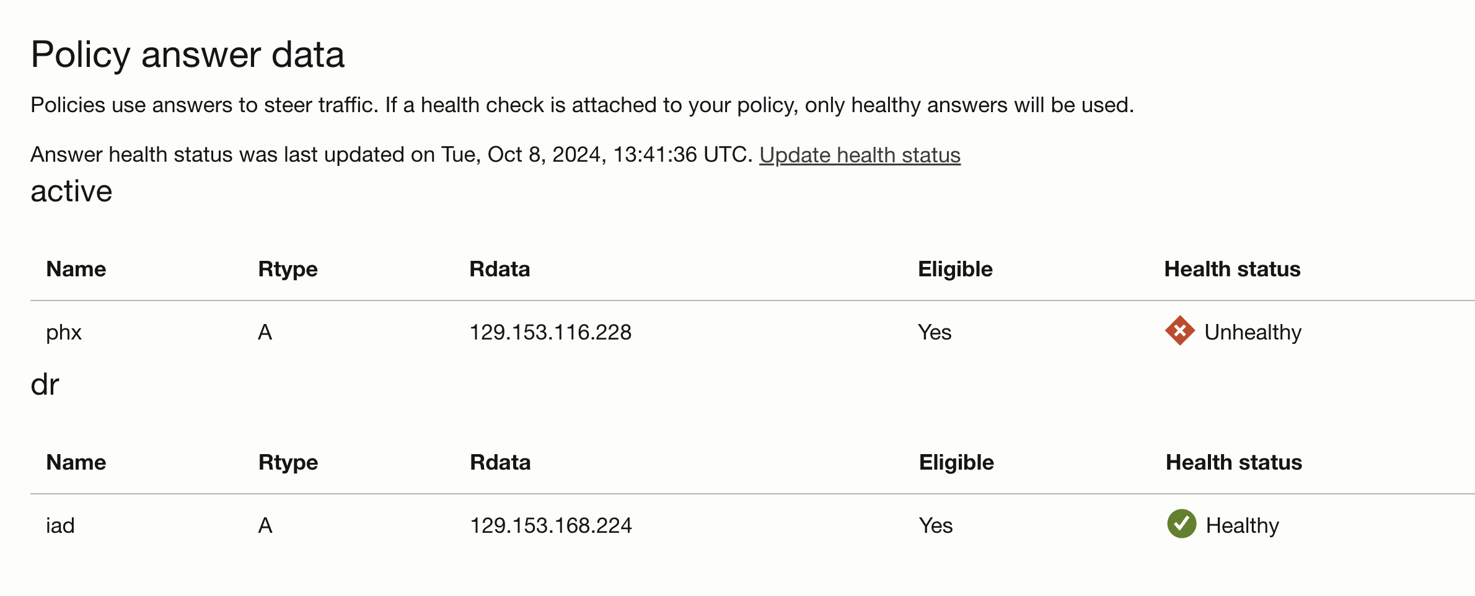The height and width of the screenshot is (596, 1475).
Task: Click the dr pool heading
Action: (45, 385)
